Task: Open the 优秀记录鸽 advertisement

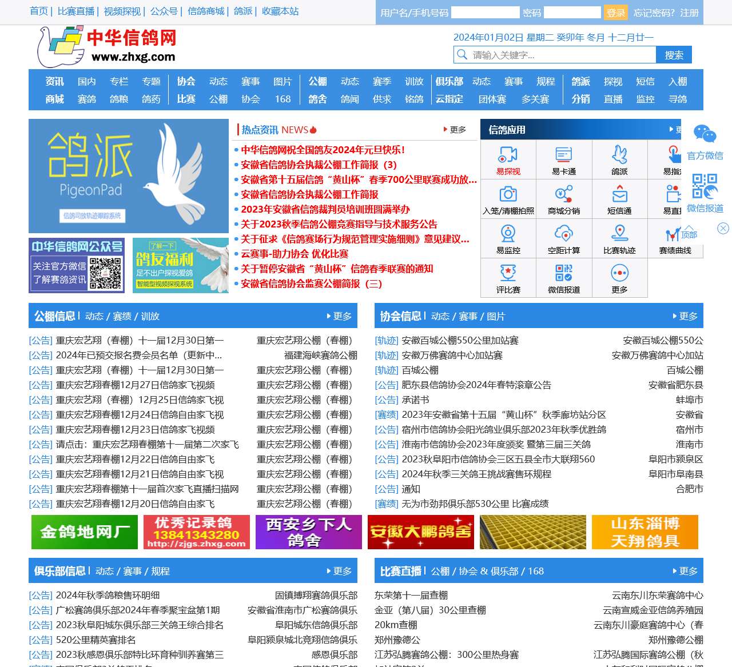Action: pyautogui.click(x=197, y=532)
